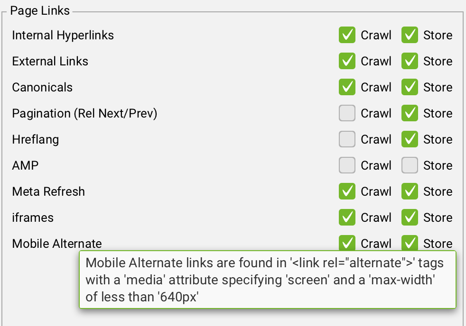Toggle the Canonicals Crawl checkbox

click(347, 87)
